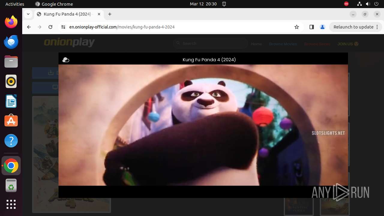Show Applications grid
This screenshot has width=384, height=216.
(11, 204)
